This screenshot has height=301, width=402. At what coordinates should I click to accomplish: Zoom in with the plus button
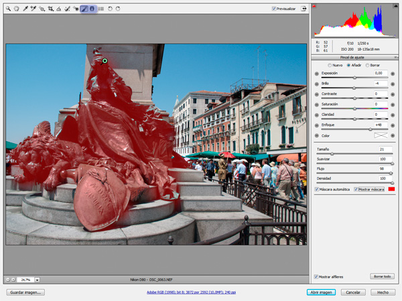click(13, 280)
